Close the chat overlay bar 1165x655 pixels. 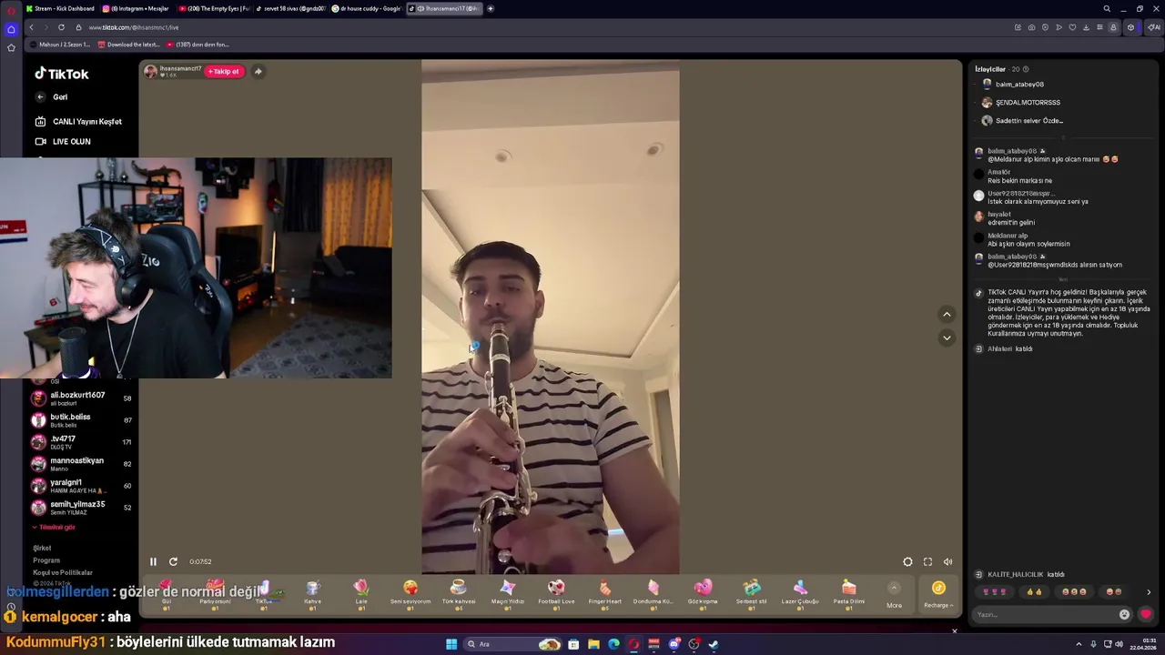coord(954,630)
